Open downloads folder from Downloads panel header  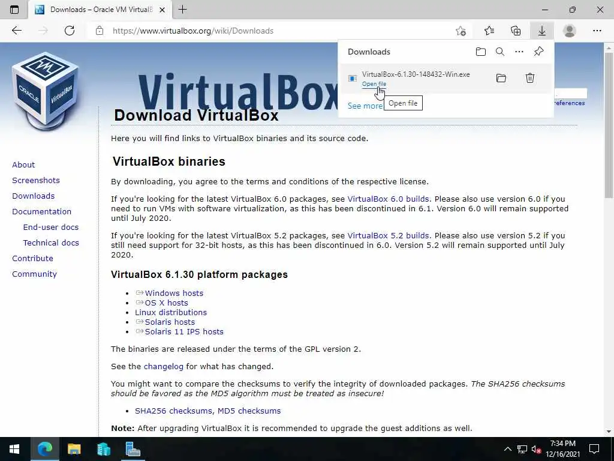pyautogui.click(x=480, y=52)
